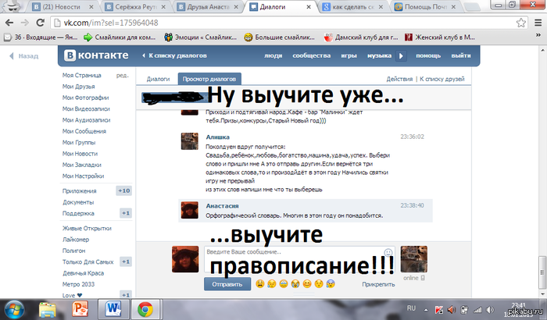Click Назад link on left
The width and height of the screenshot is (547, 320).
tap(23, 55)
